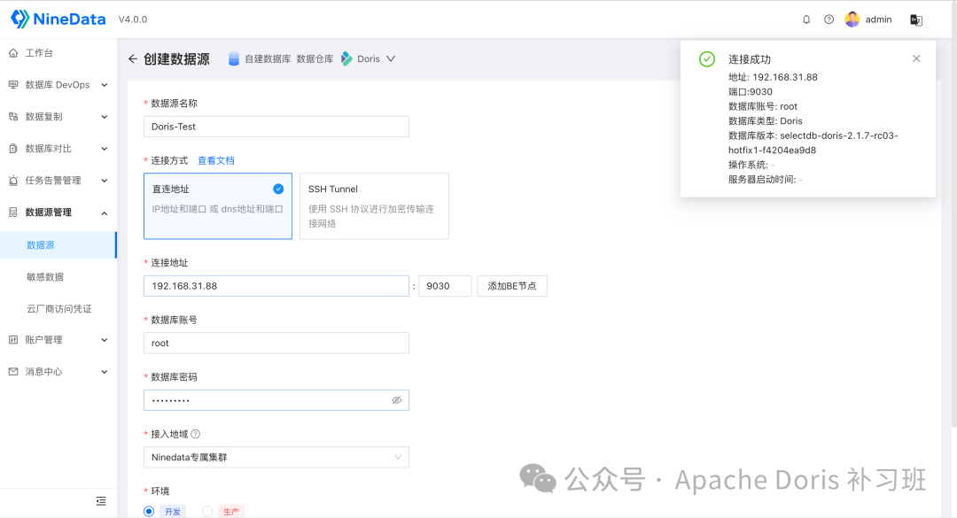Click the 数据库对比 sidebar icon
This screenshot has width=957, height=518.
[x=13, y=148]
